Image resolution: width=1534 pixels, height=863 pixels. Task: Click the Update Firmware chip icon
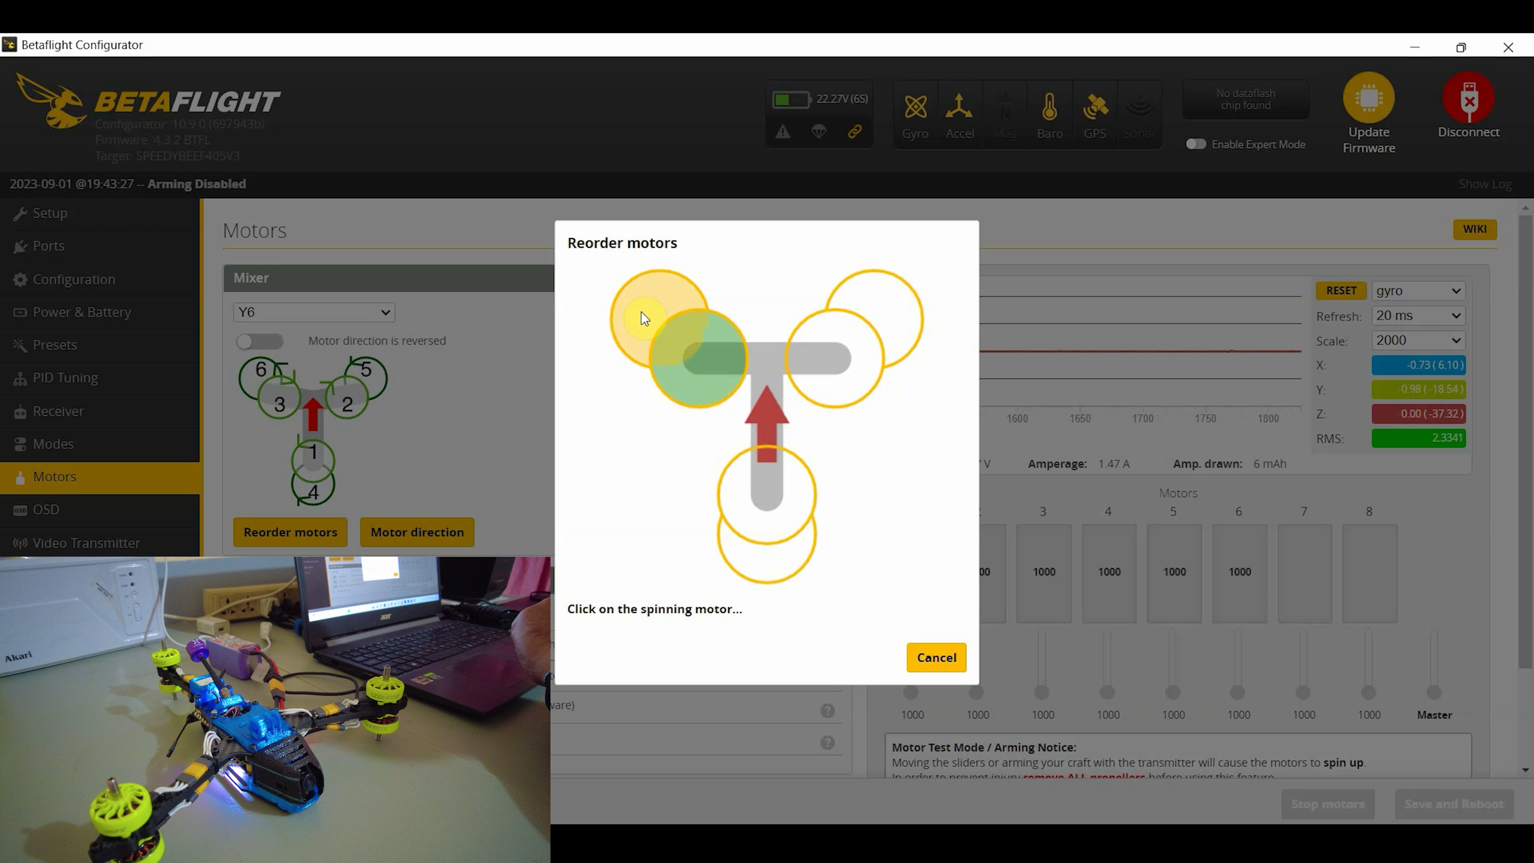pos(1368,98)
